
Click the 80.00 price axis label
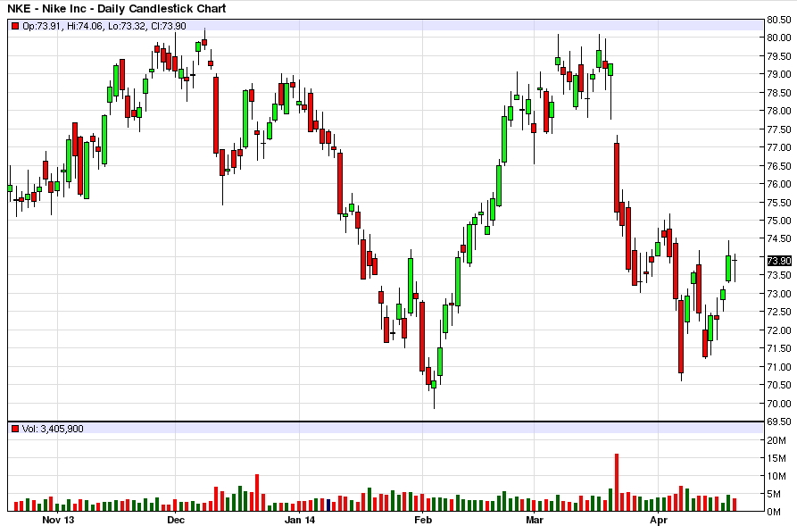(x=778, y=38)
